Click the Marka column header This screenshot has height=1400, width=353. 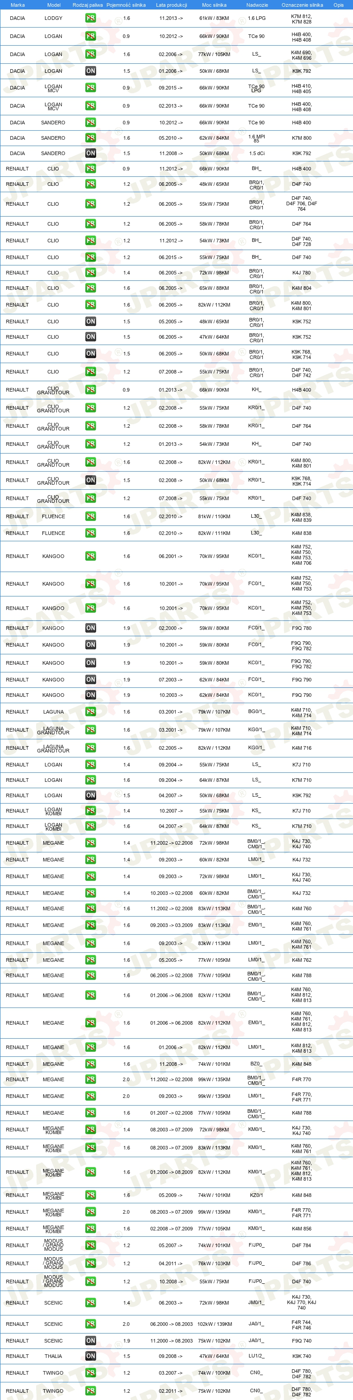[x=17, y=5]
